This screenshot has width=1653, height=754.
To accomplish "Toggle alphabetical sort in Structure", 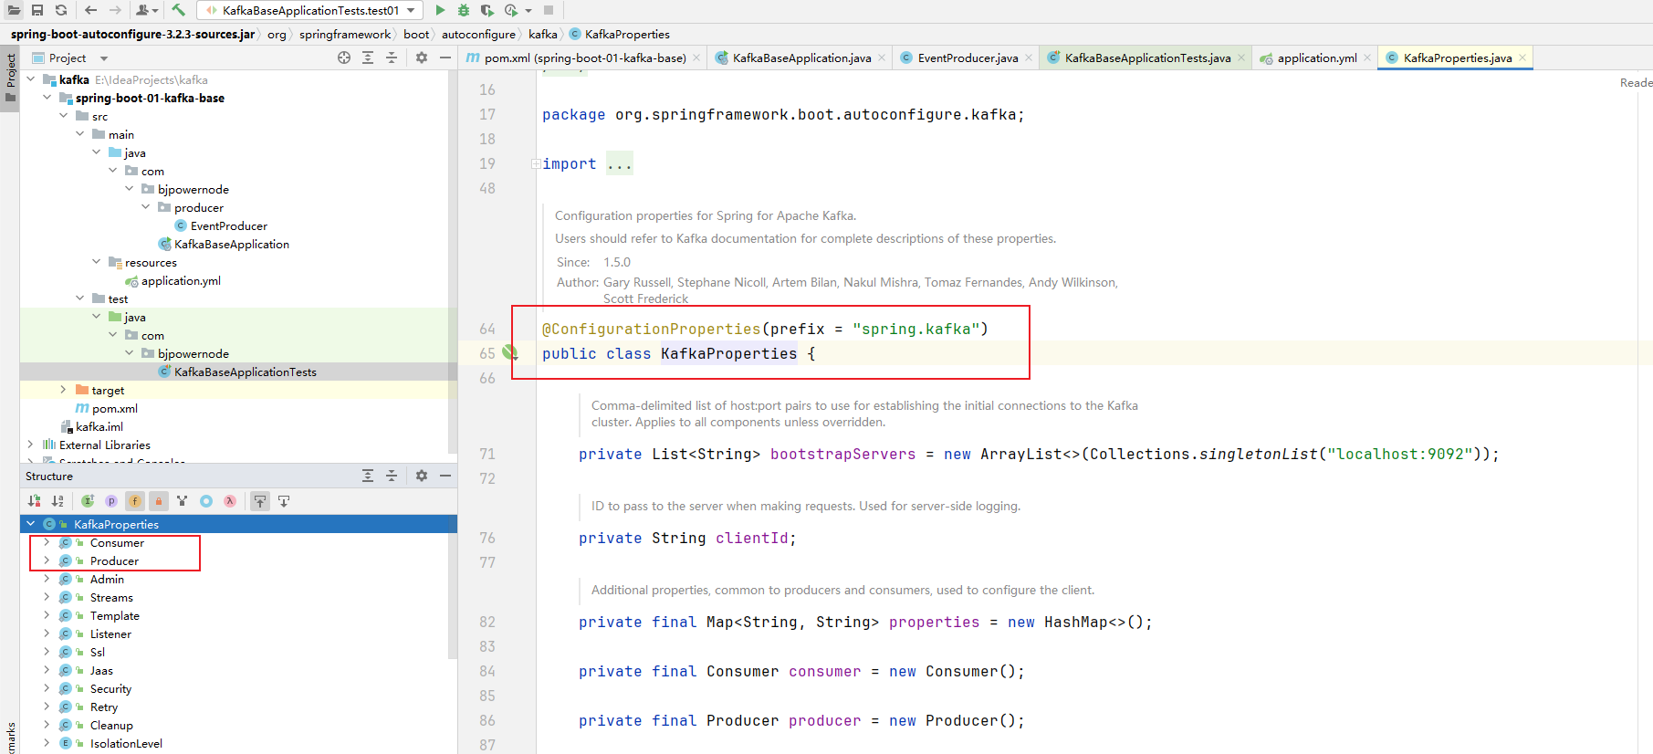I will pyautogui.click(x=58, y=501).
